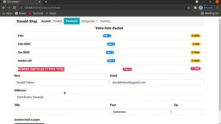
Task: Focus the Addresse input field
Action: (x=109, y=97)
